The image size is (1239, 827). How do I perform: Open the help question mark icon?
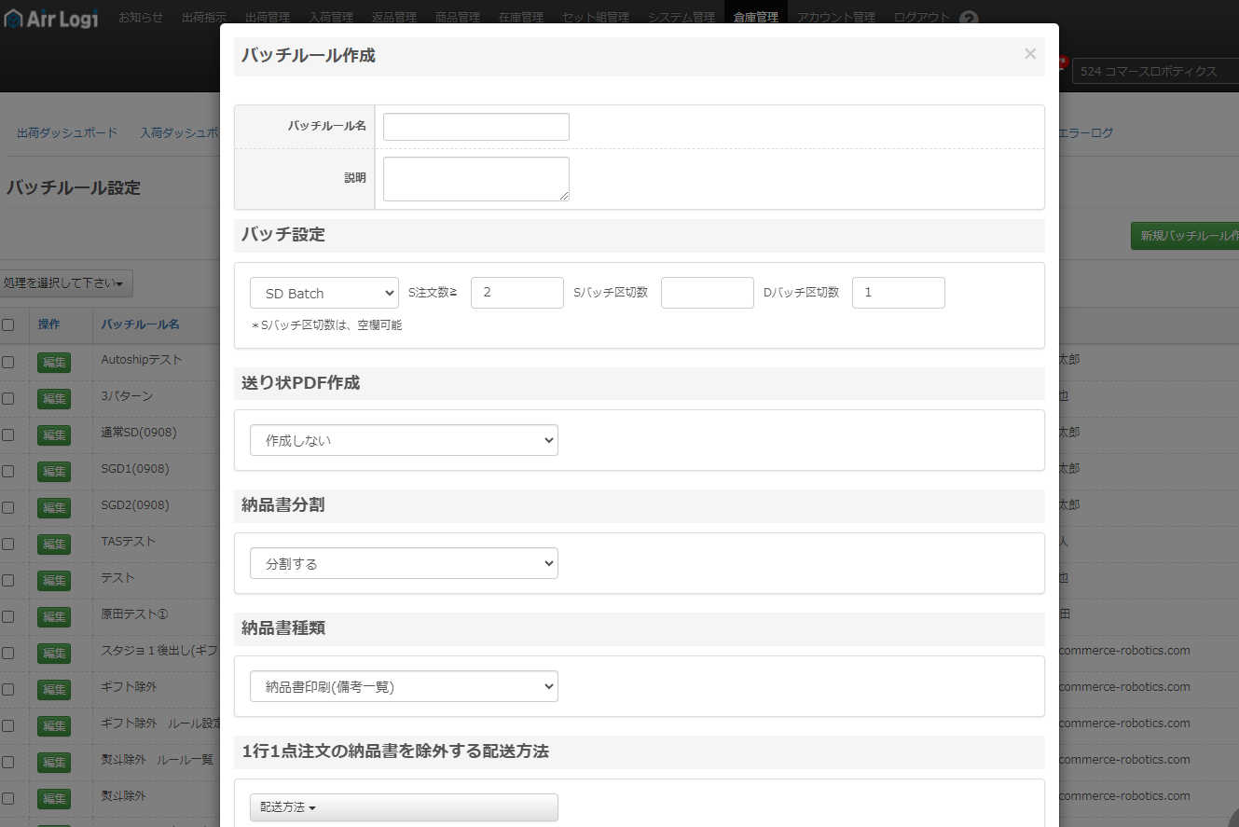969,19
